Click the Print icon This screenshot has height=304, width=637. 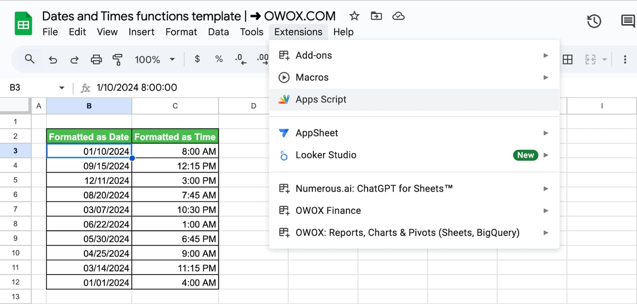click(96, 60)
